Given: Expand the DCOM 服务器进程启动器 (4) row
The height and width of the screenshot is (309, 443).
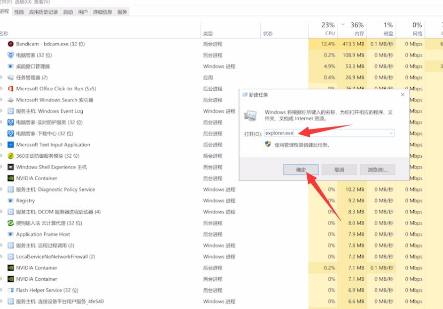Looking at the screenshot, I should coord(1,212).
